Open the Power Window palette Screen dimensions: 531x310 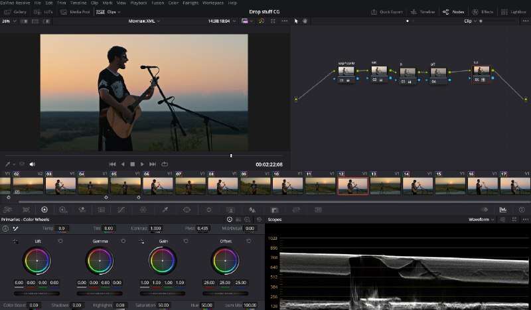187,210
